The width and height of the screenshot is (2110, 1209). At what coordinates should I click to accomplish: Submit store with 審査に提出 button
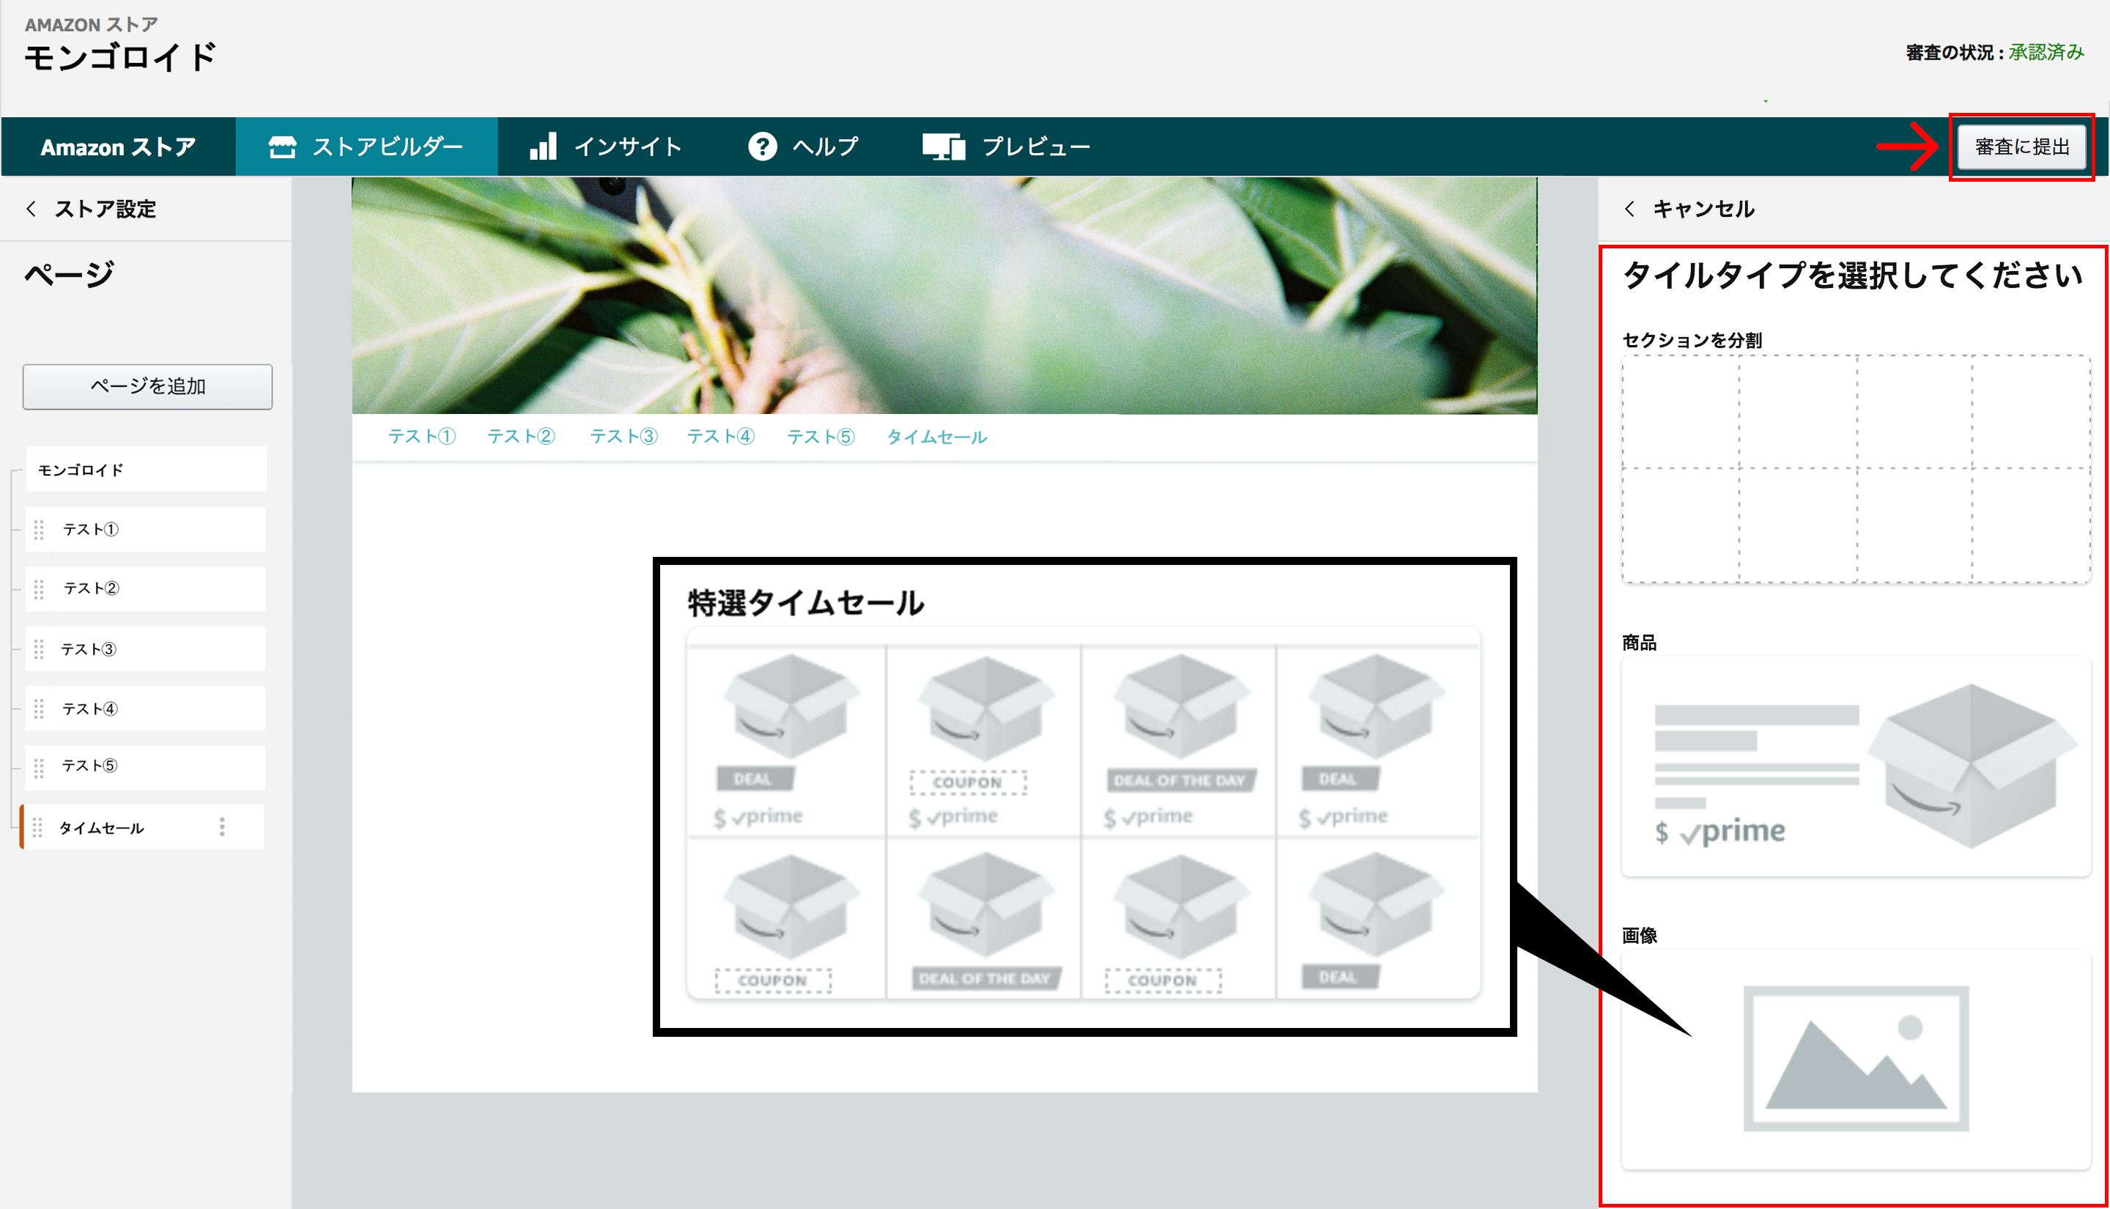point(2021,147)
